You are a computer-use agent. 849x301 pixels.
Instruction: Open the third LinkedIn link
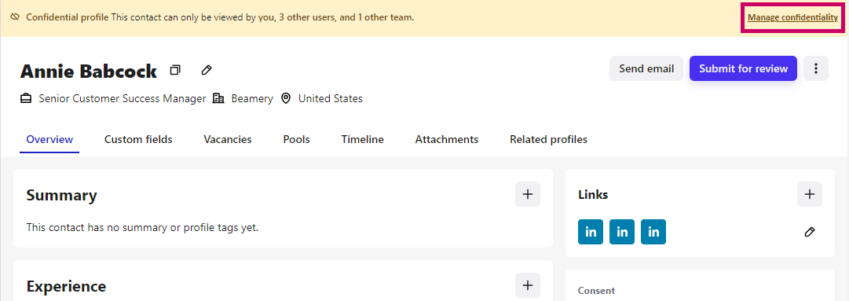pos(653,233)
